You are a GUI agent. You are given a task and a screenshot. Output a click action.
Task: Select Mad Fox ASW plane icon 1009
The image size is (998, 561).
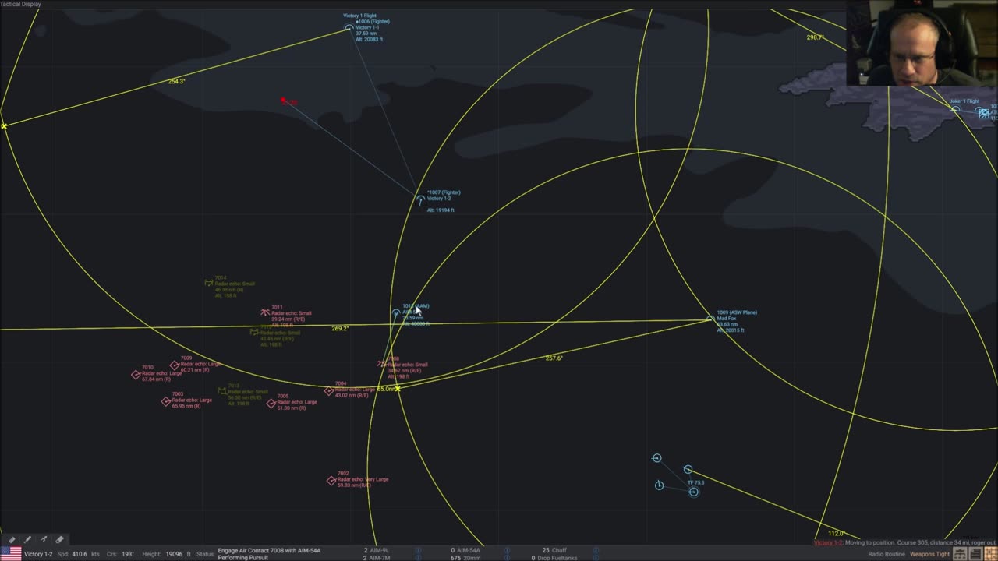coord(710,318)
